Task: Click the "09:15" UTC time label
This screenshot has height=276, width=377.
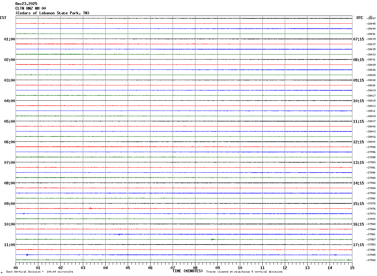Action: (x=359, y=80)
